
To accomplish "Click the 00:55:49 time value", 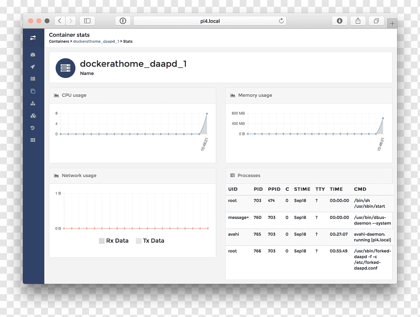I will [x=339, y=251].
